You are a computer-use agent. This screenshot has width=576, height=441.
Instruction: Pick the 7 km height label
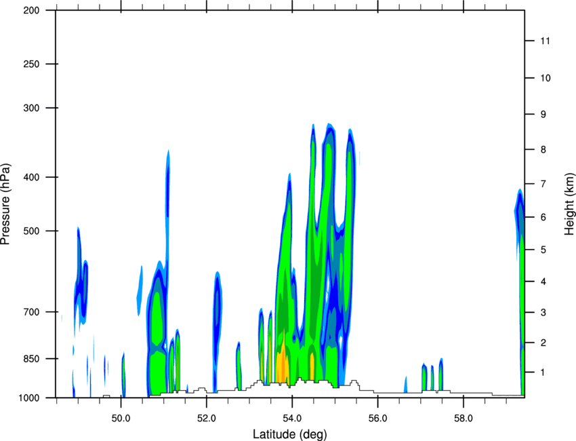(543, 184)
